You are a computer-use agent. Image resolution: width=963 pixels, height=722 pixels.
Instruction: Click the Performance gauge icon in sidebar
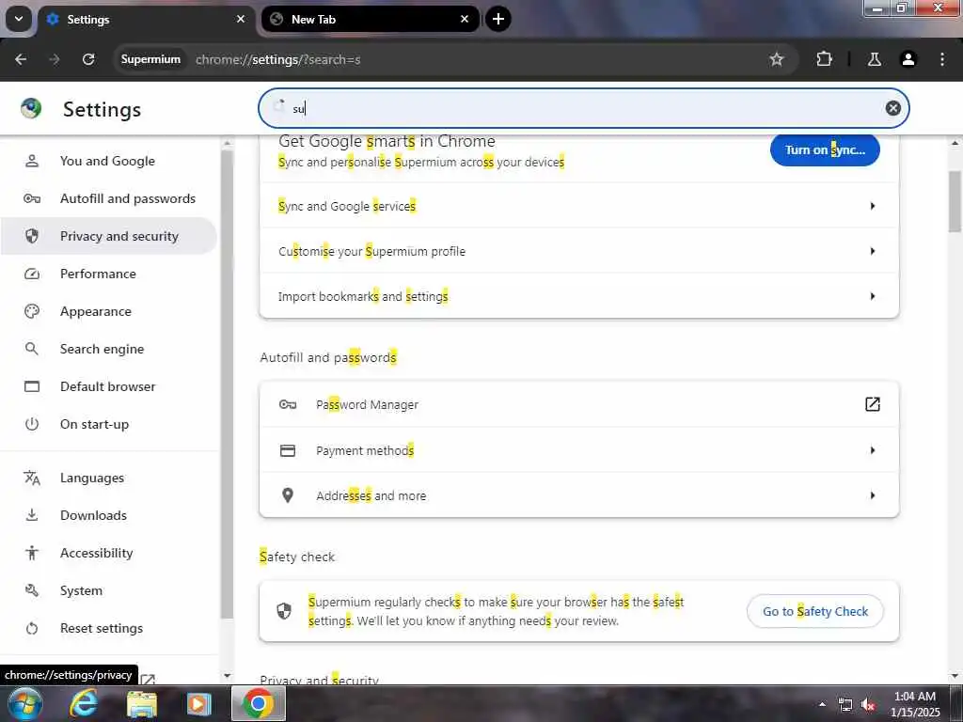pyautogui.click(x=32, y=274)
